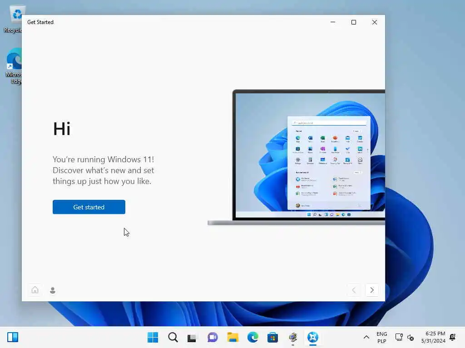
Task: Select the Get Started app taskbar icon
Action: [x=312, y=337]
